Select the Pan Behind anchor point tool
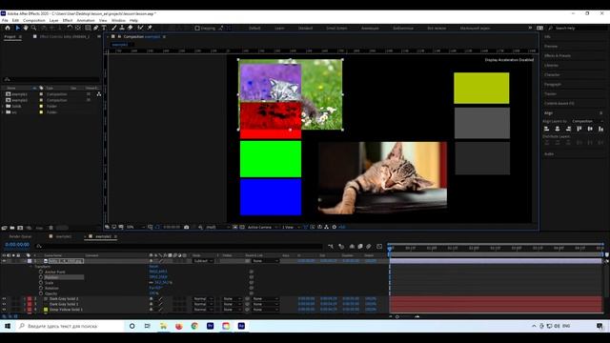Screen dimensions: 610x343 (x=78, y=28)
